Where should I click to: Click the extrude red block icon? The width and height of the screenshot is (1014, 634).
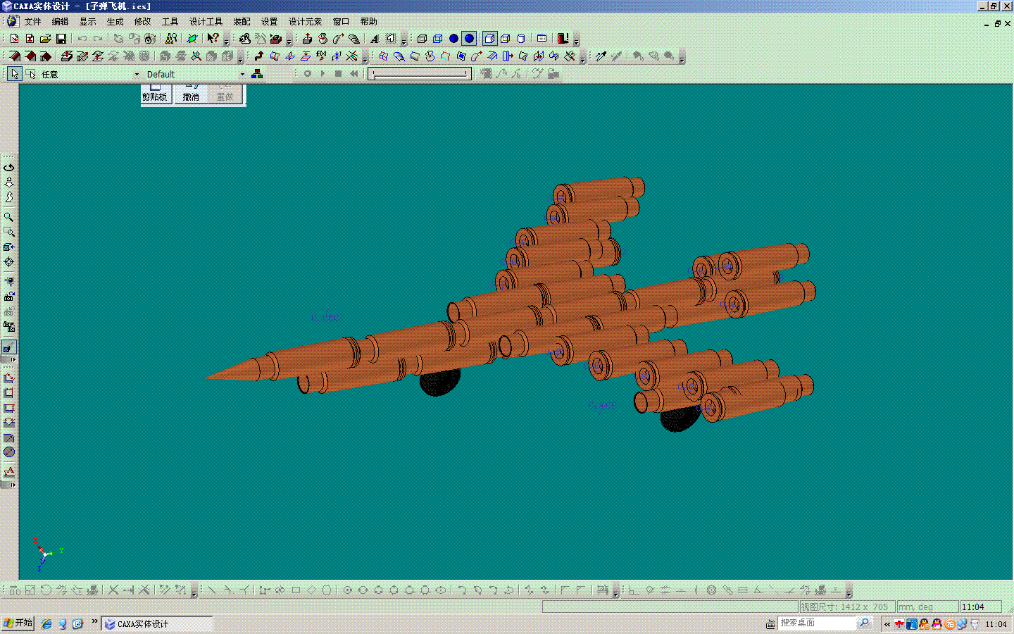(x=14, y=56)
